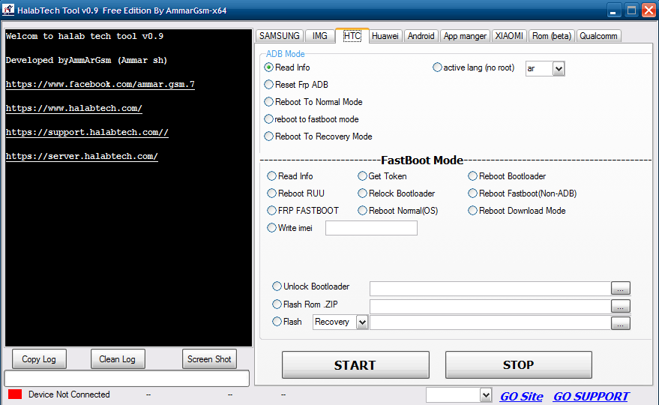
Task: Click the Write imei text field
Action: click(371, 228)
